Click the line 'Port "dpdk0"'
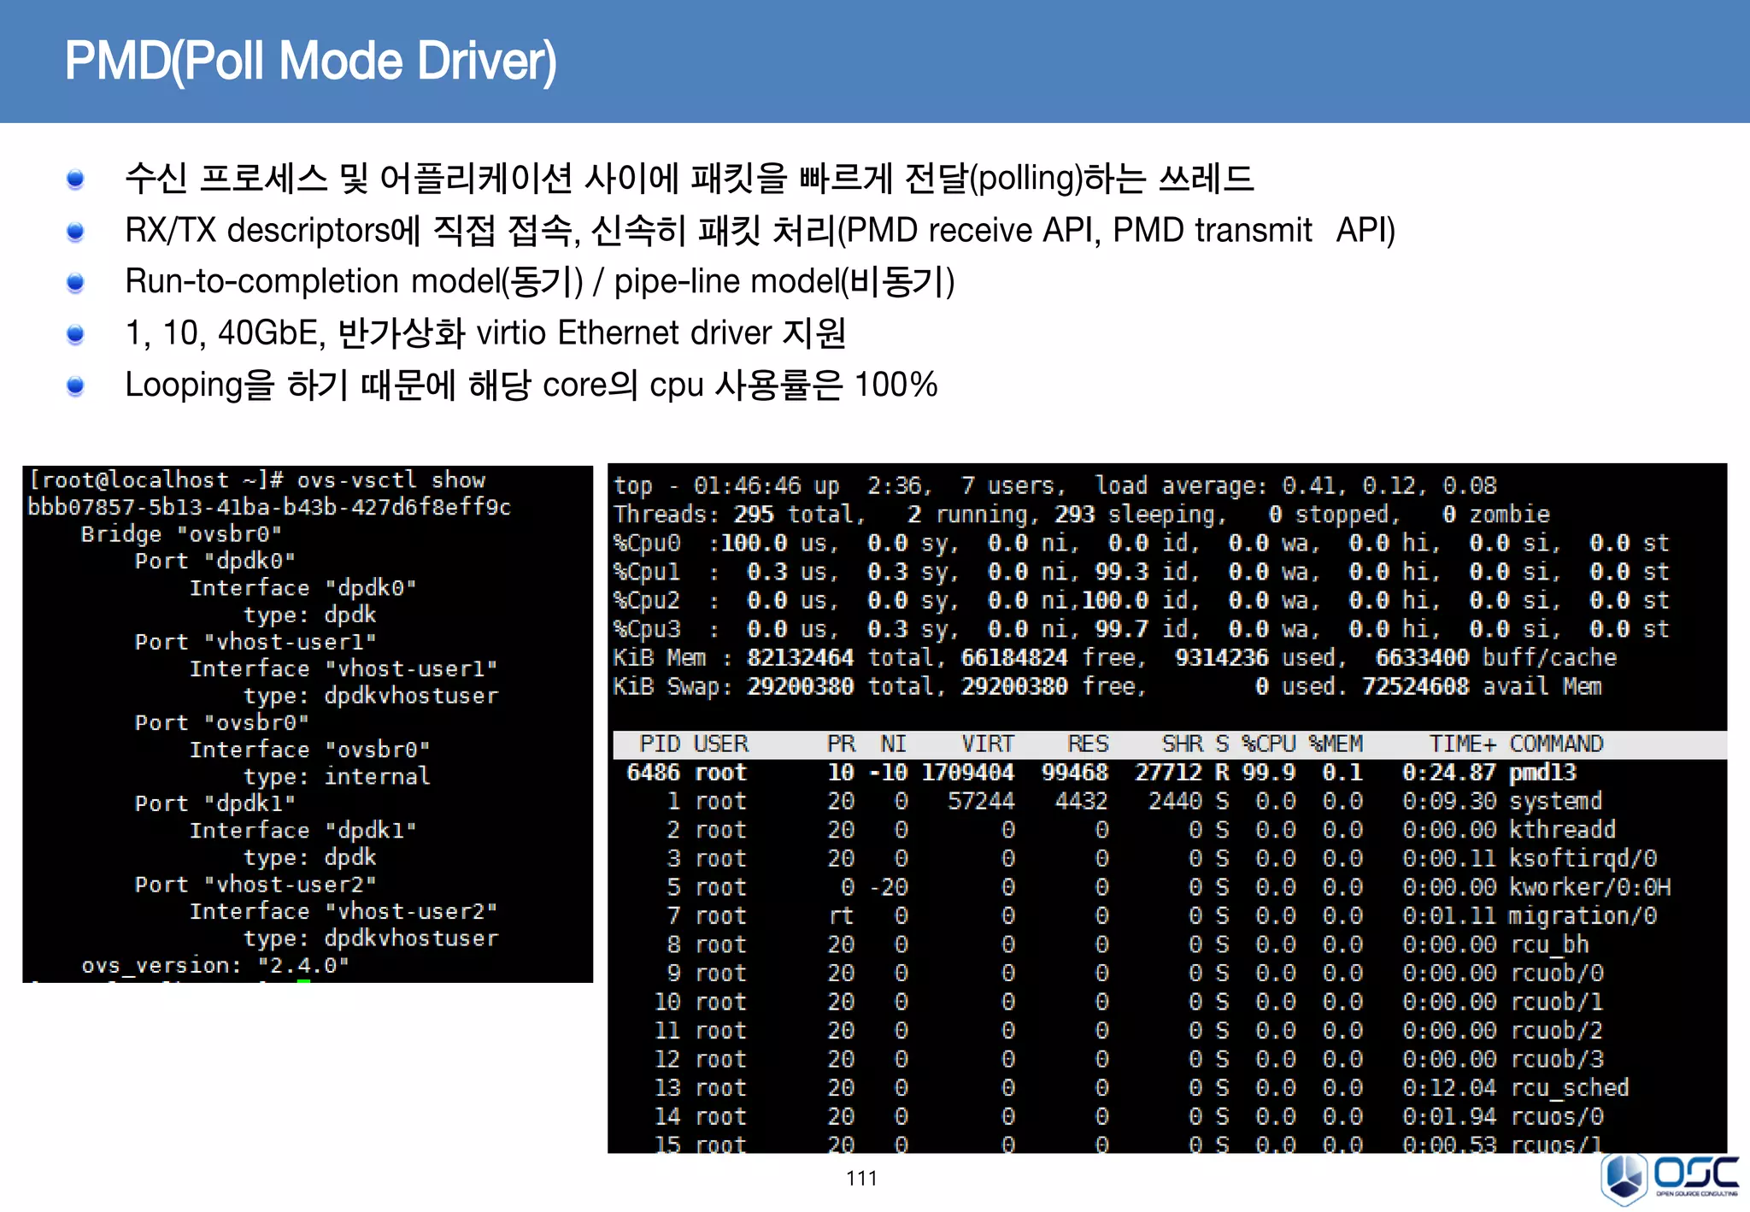 (x=215, y=561)
